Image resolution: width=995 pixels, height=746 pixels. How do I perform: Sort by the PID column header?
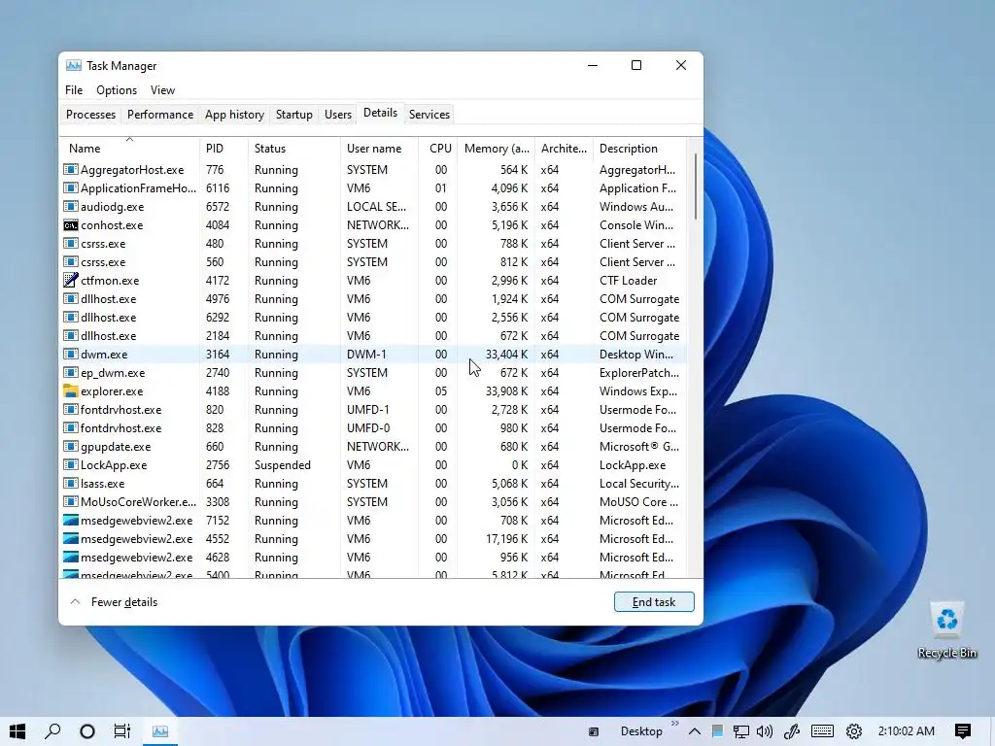click(x=223, y=148)
